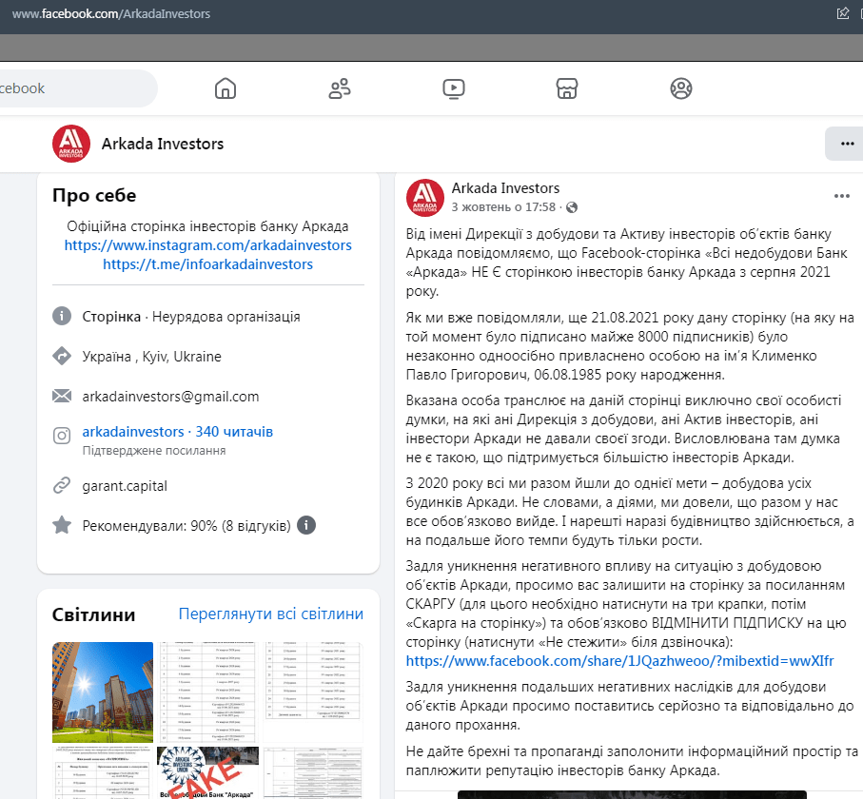Open the buildings photo thumbnail

click(x=103, y=692)
